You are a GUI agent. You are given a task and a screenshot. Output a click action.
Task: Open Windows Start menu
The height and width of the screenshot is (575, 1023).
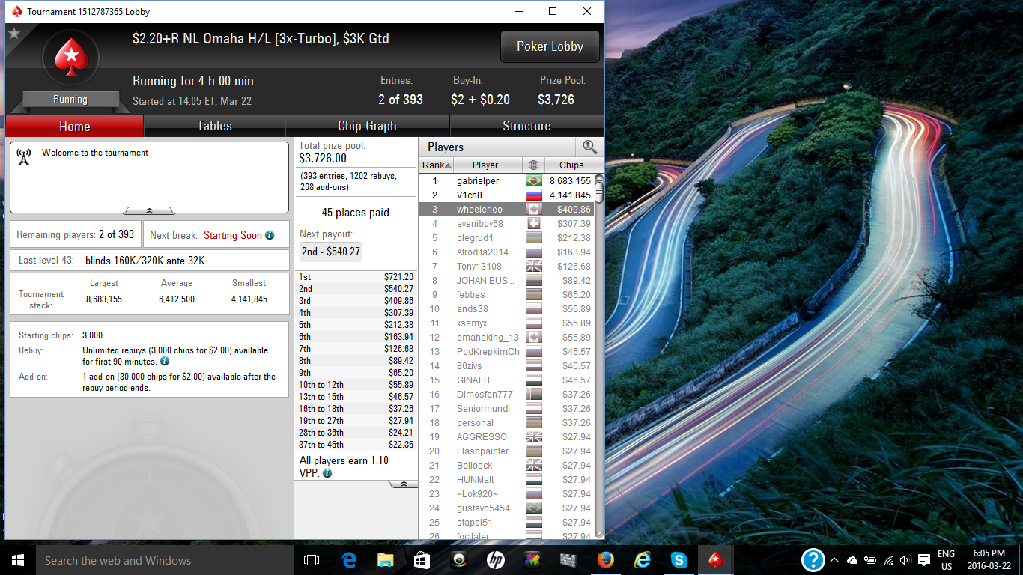[18, 560]
